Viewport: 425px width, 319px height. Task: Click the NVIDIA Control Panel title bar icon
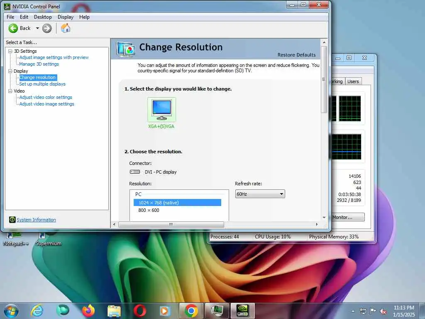(x=7, y=6)
